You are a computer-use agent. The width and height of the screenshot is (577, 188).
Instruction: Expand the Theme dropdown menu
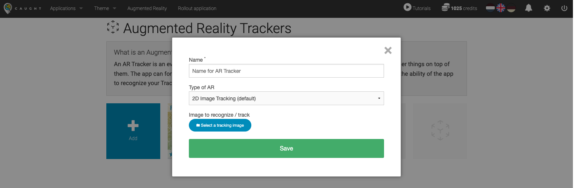point(105,8)
